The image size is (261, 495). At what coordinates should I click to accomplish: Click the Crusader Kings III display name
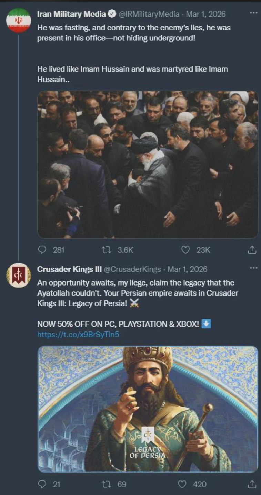coord(69,269)
